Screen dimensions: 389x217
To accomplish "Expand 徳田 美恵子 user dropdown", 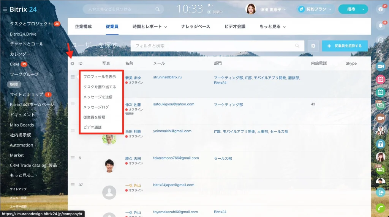I will pos(285,9).
